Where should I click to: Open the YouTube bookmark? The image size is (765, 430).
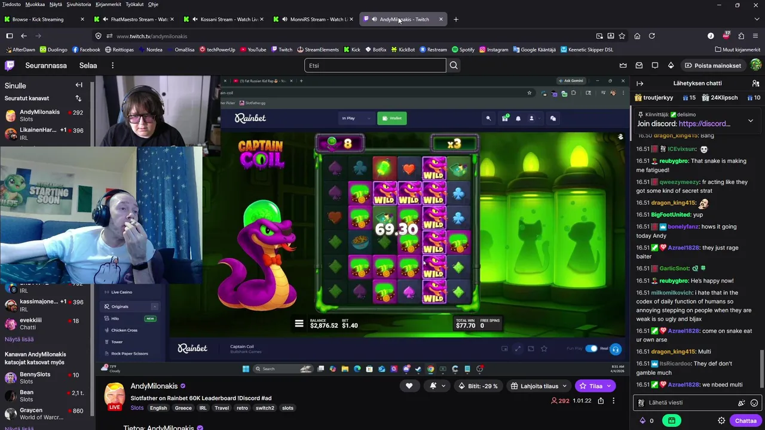(x=253, y=50)
